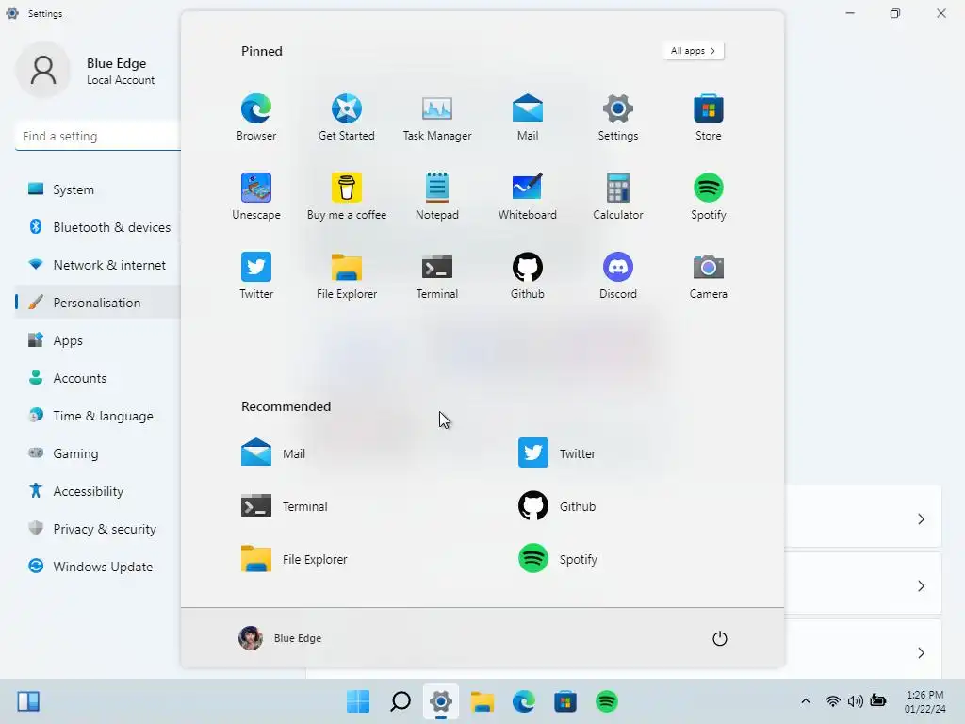Screen dimensions: 965x724
Task: Open Blue Edge user profile in Start menu
Action: click(x=280, y=638)
